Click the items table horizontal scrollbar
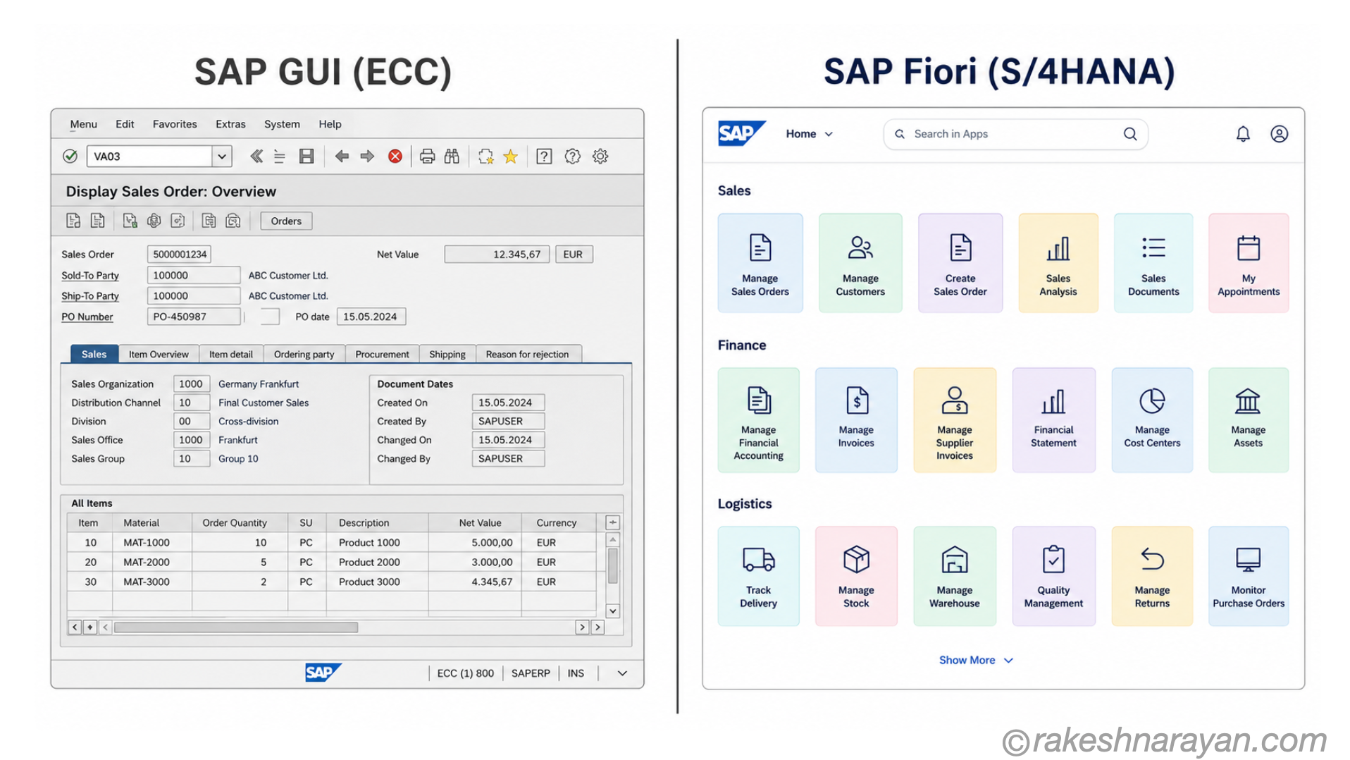 tap(236, 627)
